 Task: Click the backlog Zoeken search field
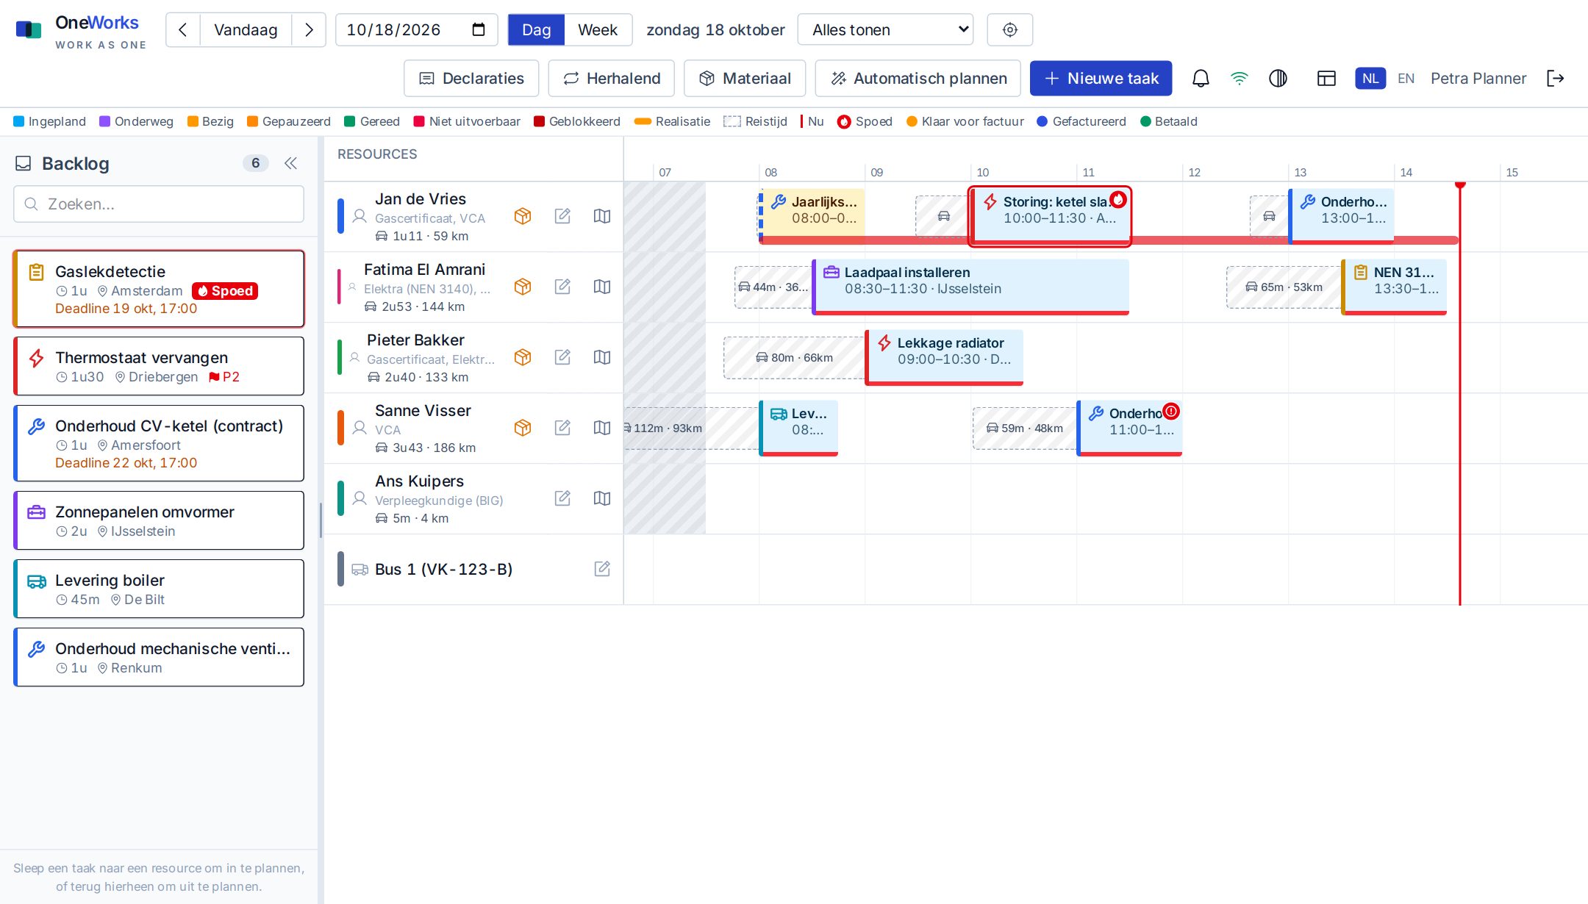(x=159, y=204)
